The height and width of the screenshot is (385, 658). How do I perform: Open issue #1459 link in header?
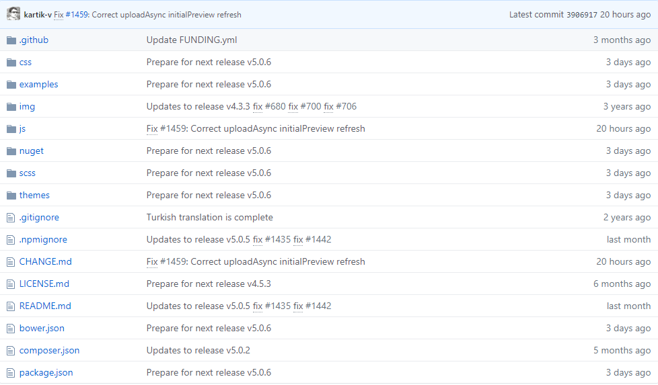tap(77, 15)
